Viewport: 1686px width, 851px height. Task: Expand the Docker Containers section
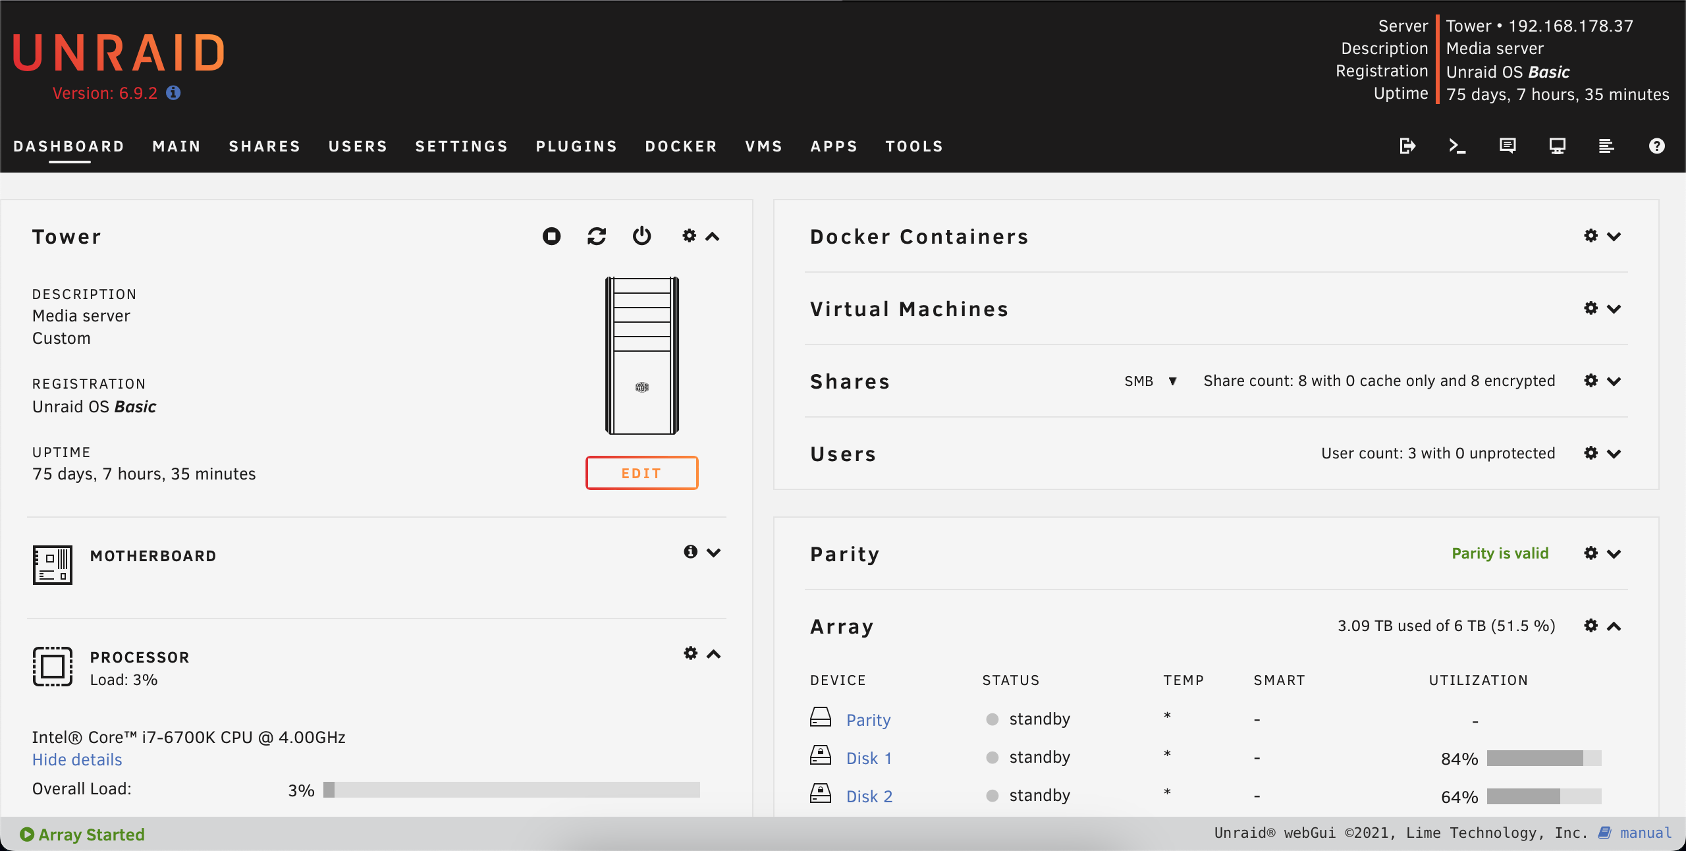(1614, 236)
